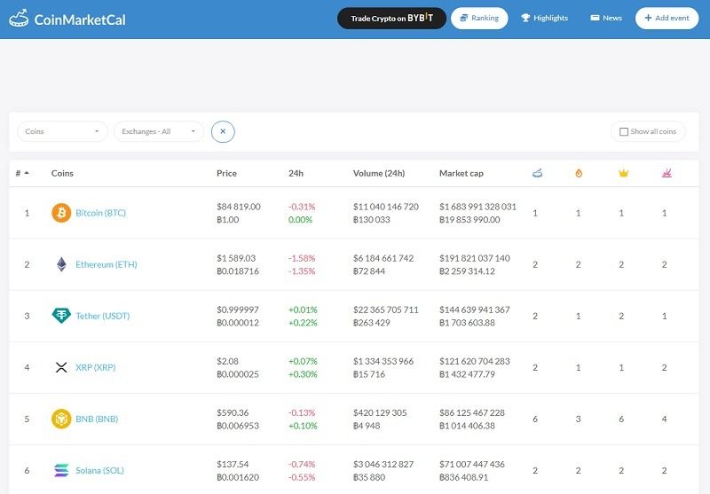
Task: Click the Ethereum logo icon
Action: (61, 264)
